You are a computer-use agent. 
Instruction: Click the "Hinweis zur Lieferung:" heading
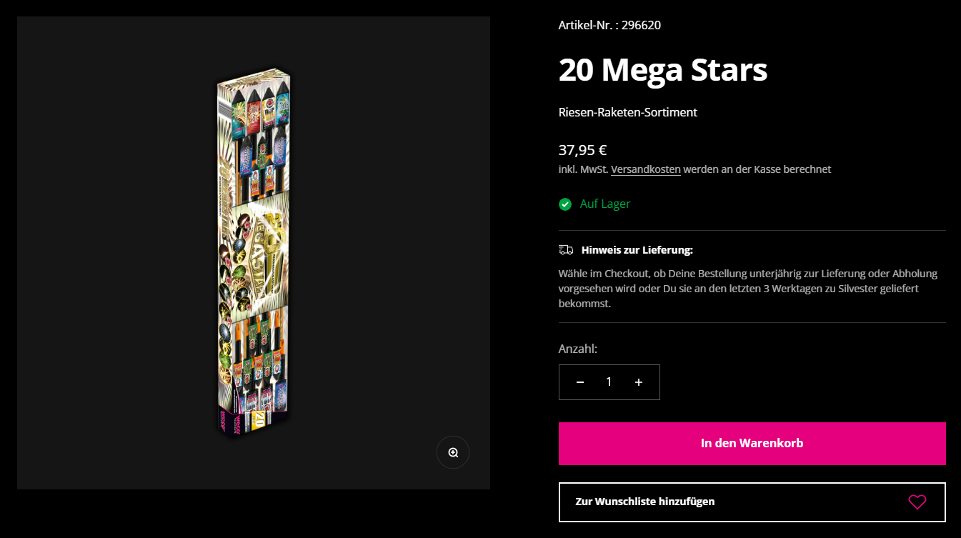tap(637, 250)
